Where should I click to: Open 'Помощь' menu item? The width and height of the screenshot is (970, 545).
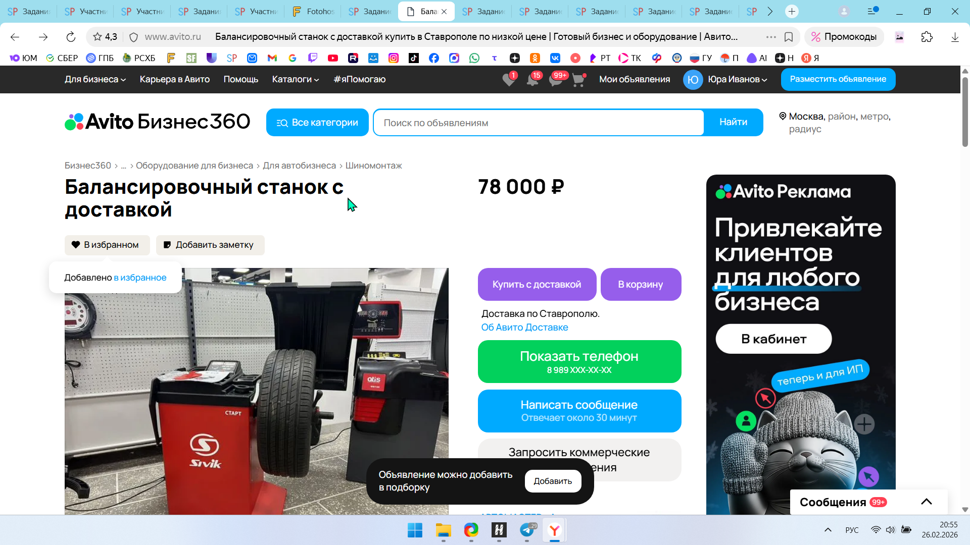tap(241, 79)
